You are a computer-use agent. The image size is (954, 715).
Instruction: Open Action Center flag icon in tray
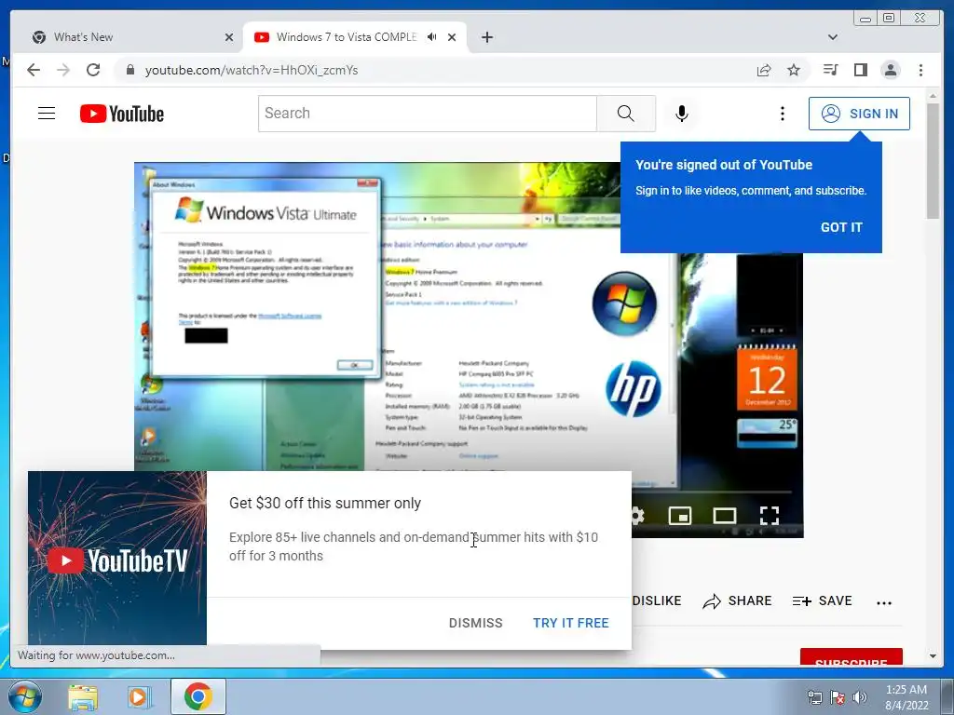coord(838,696)
